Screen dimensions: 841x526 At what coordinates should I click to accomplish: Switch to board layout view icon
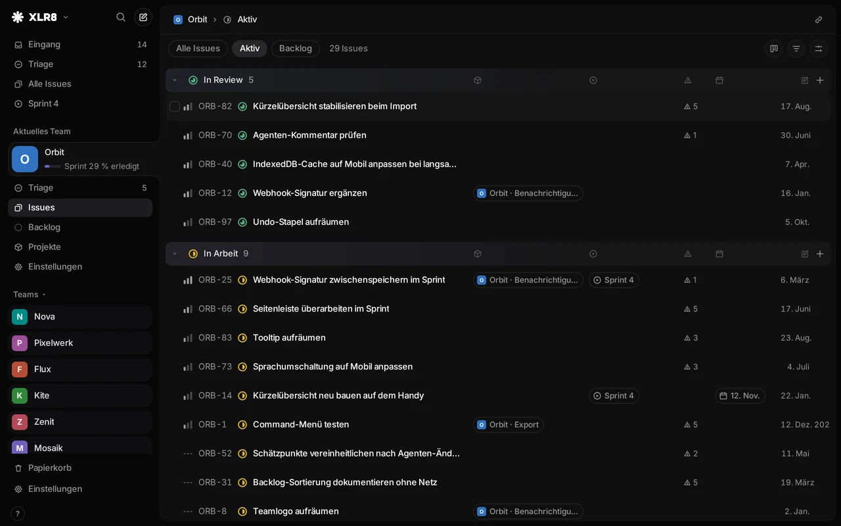[x=774, y=49]
